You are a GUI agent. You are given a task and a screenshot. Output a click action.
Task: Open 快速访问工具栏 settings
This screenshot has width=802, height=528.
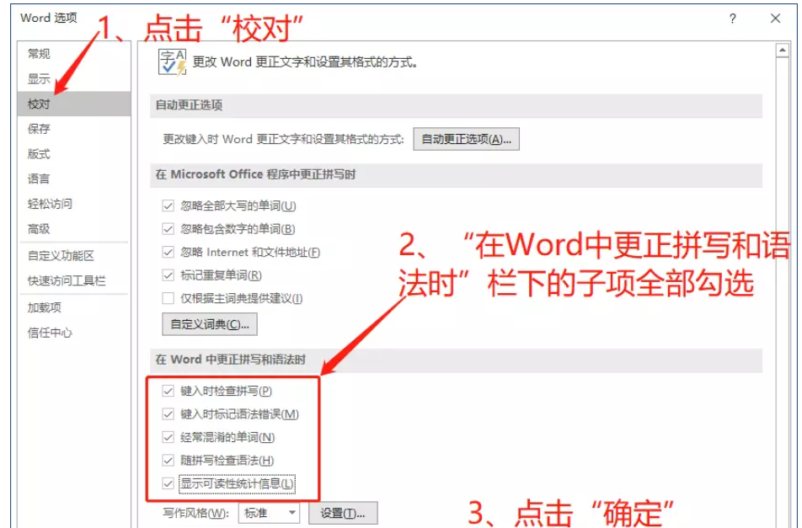click(x=67, y=280)
